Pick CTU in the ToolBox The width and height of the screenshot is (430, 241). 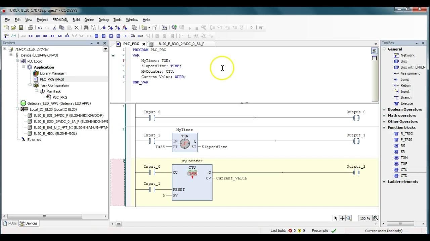403,170
